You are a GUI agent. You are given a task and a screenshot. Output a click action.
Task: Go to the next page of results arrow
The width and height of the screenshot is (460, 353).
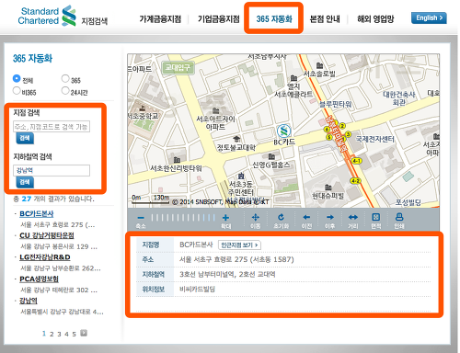84,333
